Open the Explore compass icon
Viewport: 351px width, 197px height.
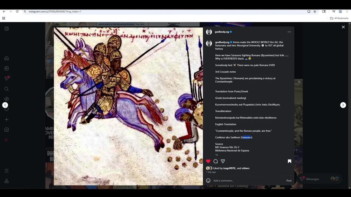7,99
